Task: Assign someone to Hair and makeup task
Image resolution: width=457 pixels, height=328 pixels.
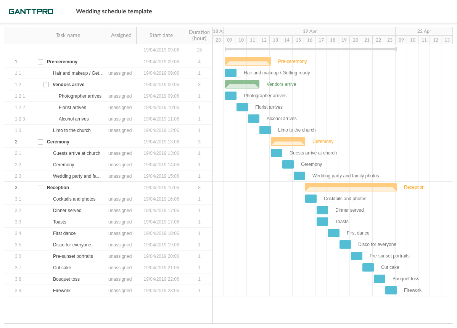Action: 120,73
